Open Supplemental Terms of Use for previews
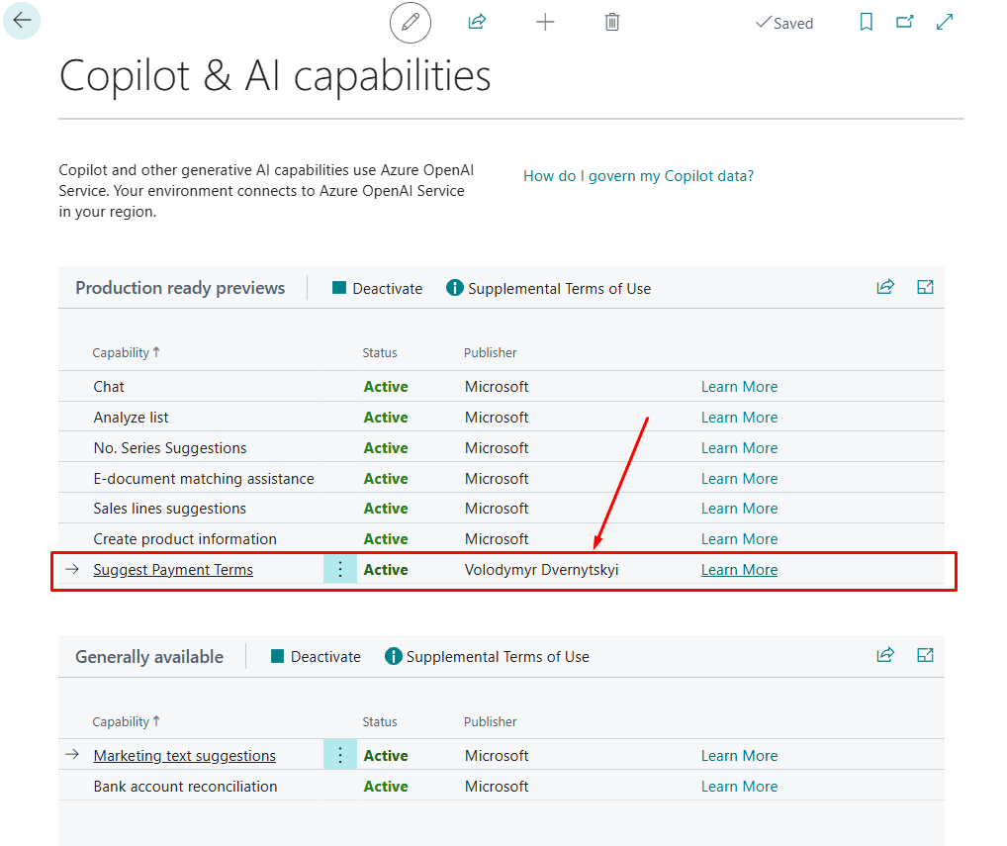This screenshot has height=846, width=1007. point(548,288)
